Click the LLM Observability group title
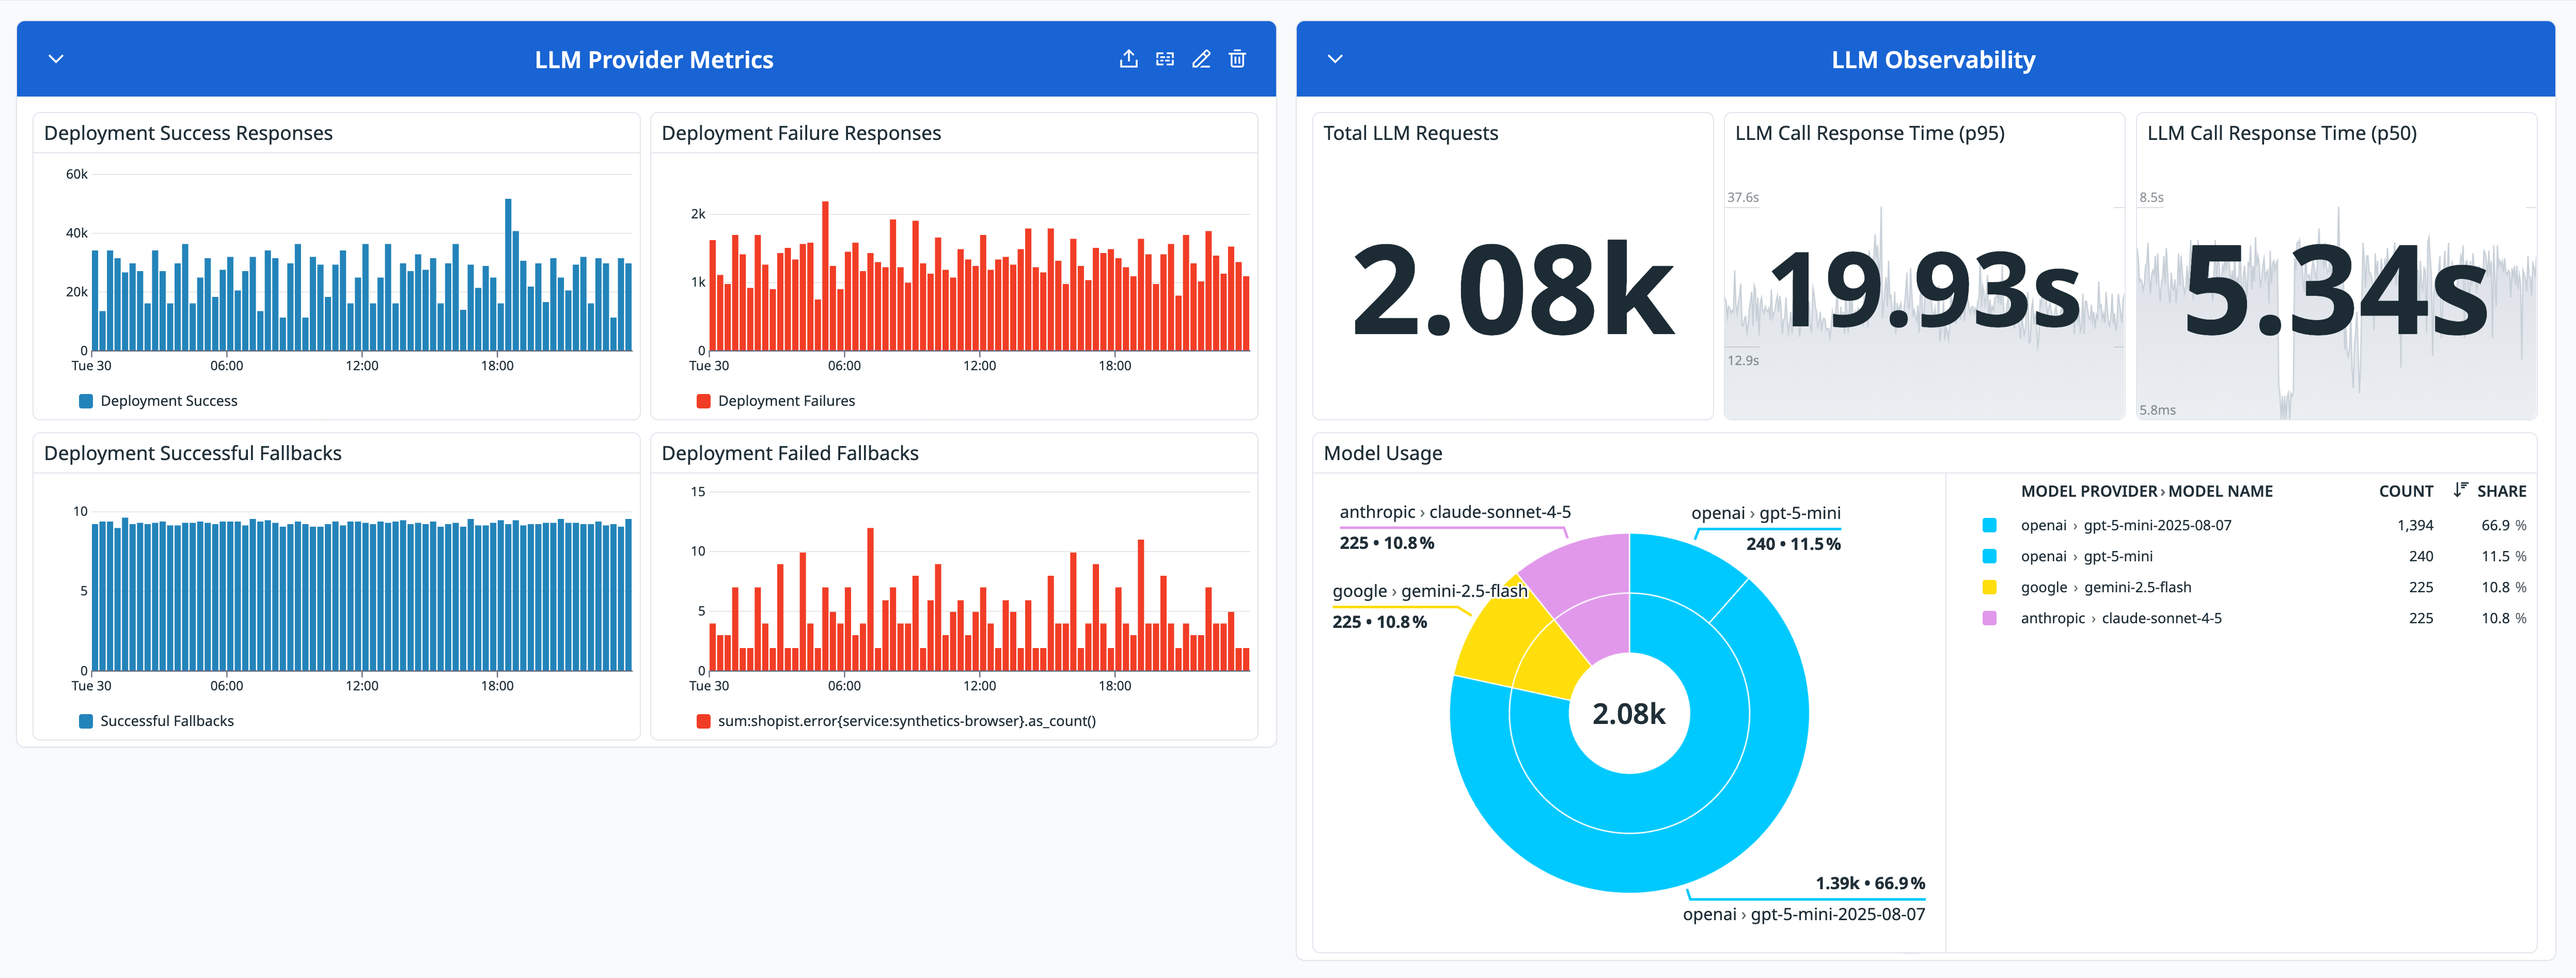This screenshot has height=978, width=2576. click(x=1932, y=60)
